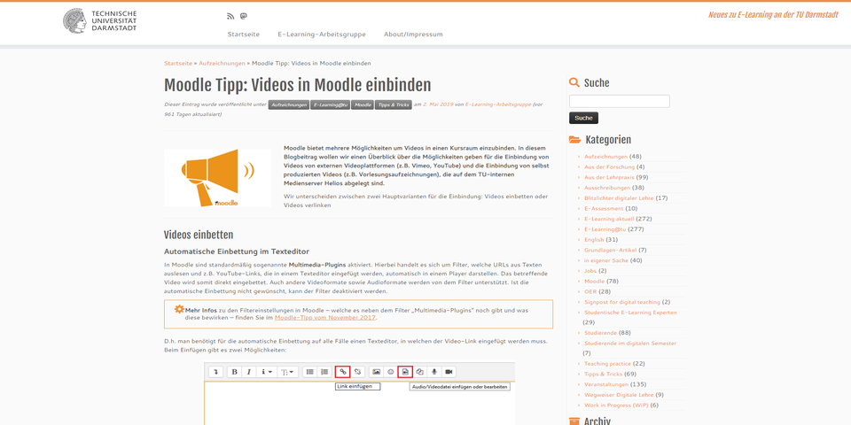Open the Studierende (88) category
851x425 pixels.
(601, 333)
